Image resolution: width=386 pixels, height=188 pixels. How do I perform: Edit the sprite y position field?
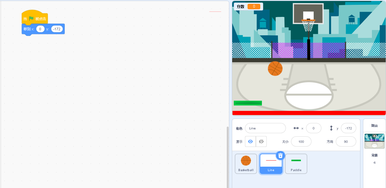pos(349,128)
